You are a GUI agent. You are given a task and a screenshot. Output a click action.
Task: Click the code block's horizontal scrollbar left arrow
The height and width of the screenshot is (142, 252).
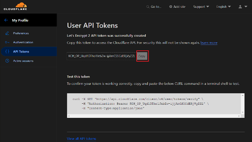tap(69, 116)
